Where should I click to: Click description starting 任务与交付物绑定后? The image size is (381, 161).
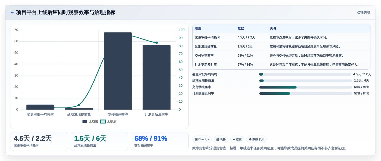click(x=307, y=56)
